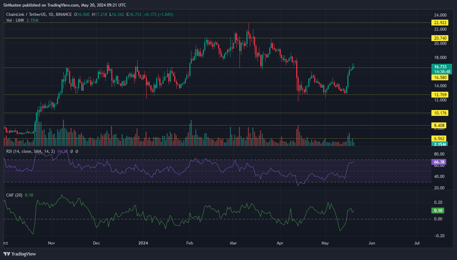Open the Vol LINK indicator legend
Screen dimensions: 457x260
tap(16, 20)
